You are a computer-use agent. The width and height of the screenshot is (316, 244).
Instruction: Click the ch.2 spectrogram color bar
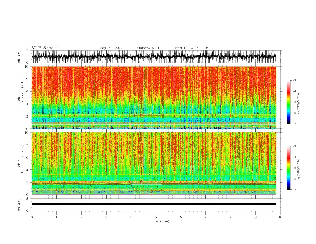[288, 168]
